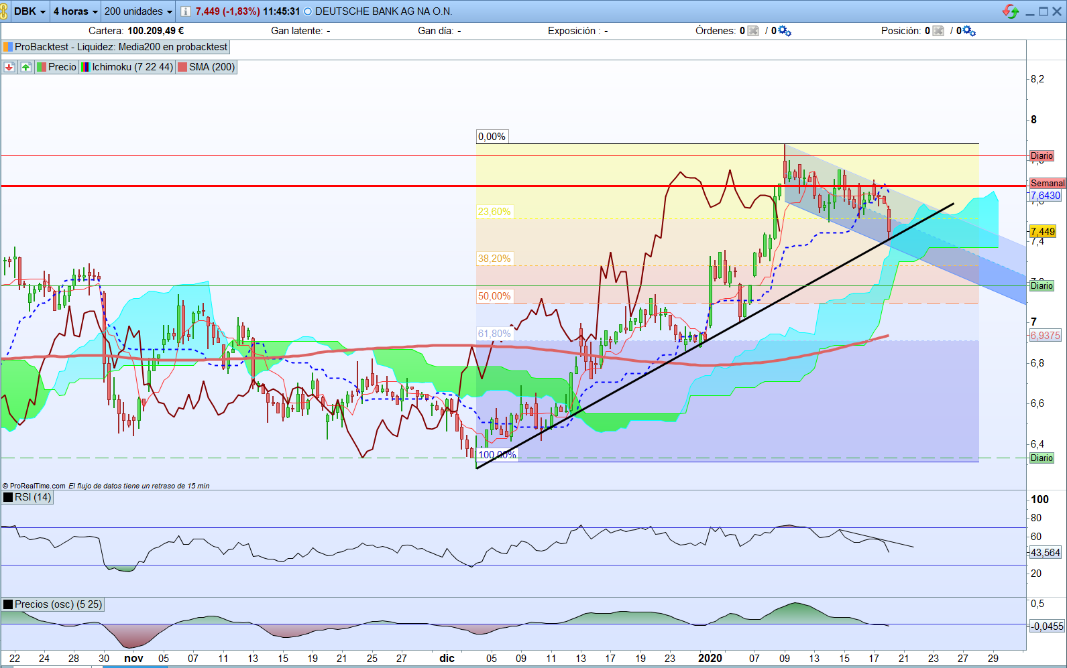Click the Exposición label
Viewport: 1067px width, 668px height.
click(572, 31)
